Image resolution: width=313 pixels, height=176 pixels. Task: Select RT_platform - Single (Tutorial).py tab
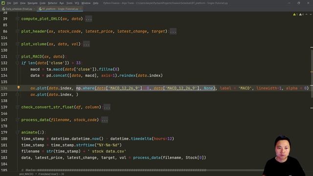click(60, 9)
